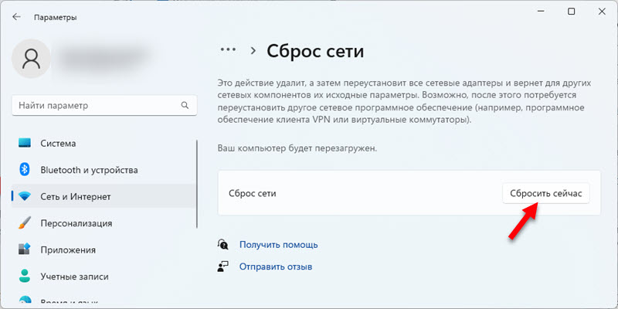Click the Приложения apps icon

(25, 250)
